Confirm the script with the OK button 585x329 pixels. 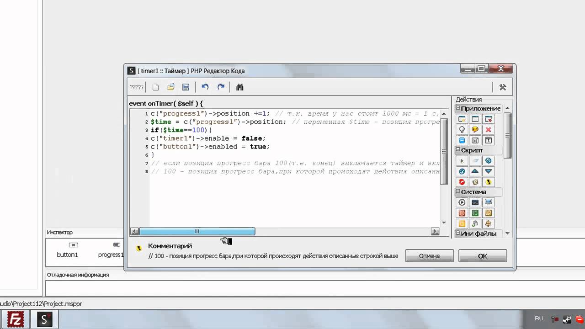tap(483, 256)
